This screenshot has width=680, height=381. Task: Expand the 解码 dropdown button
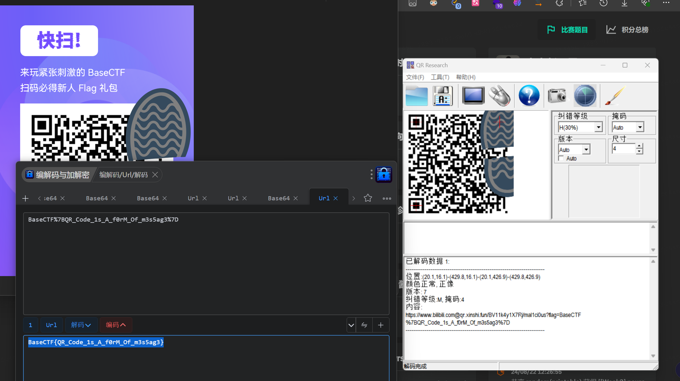tap(81, 325)
